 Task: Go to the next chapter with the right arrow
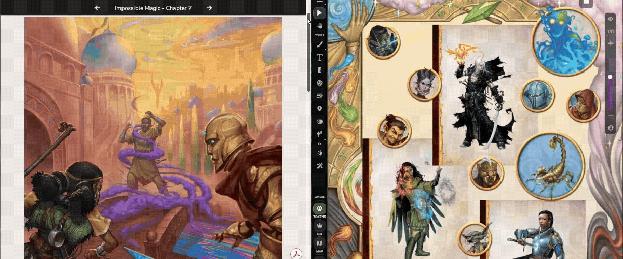209,8
